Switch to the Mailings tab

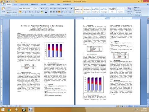(43, 5)
